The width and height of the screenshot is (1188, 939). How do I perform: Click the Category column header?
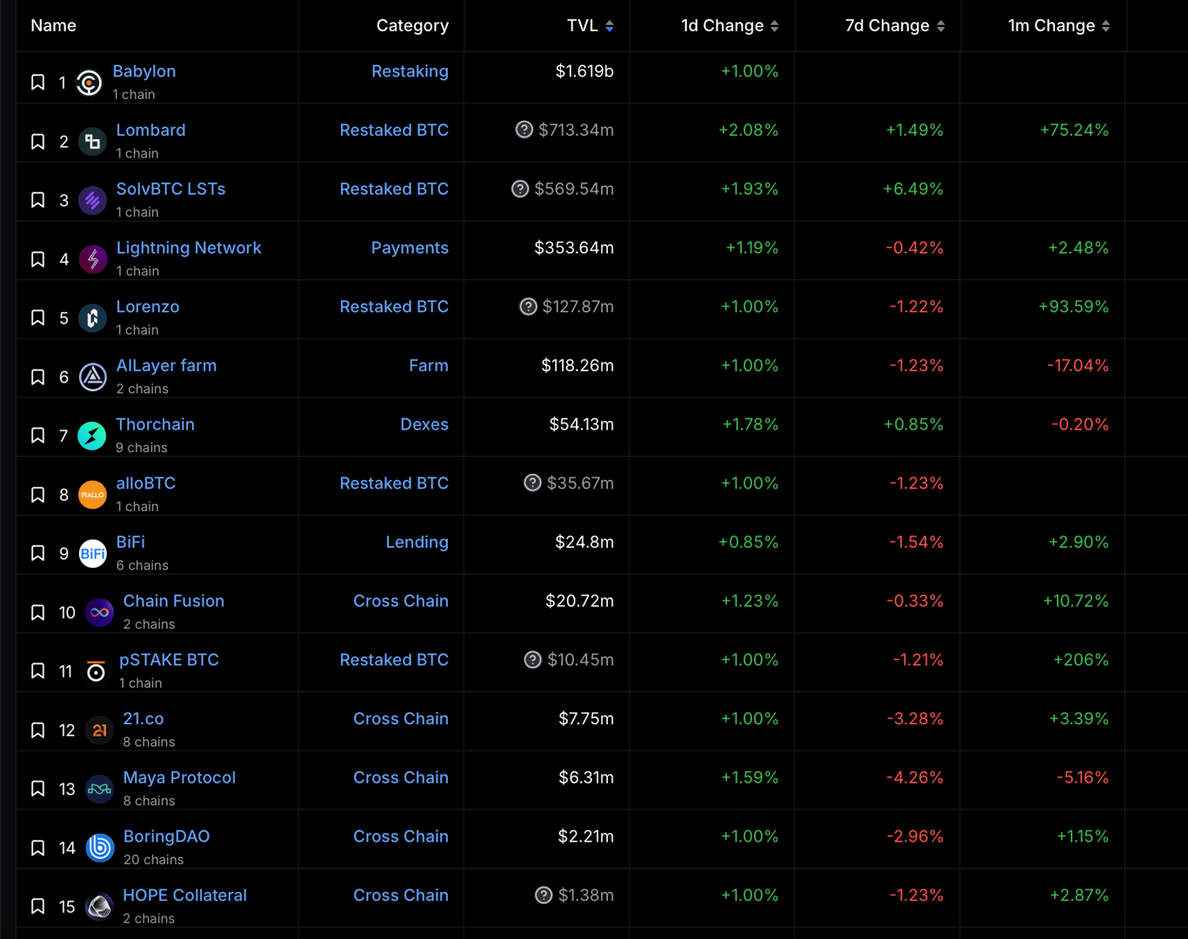click(x=412, y=26)
